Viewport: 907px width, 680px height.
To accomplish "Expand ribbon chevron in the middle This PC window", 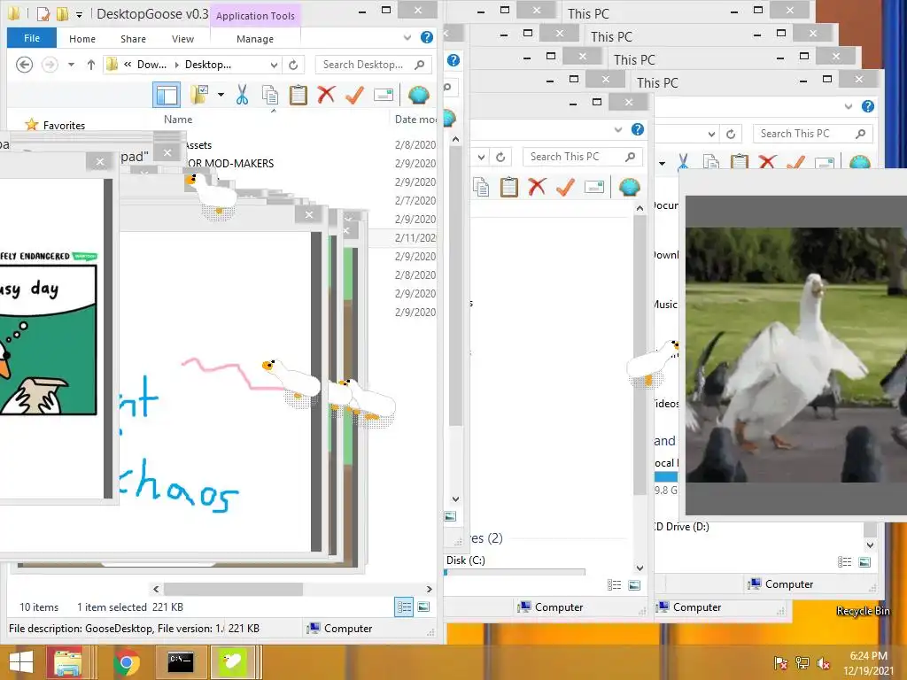I will click(x=617, y=129).
